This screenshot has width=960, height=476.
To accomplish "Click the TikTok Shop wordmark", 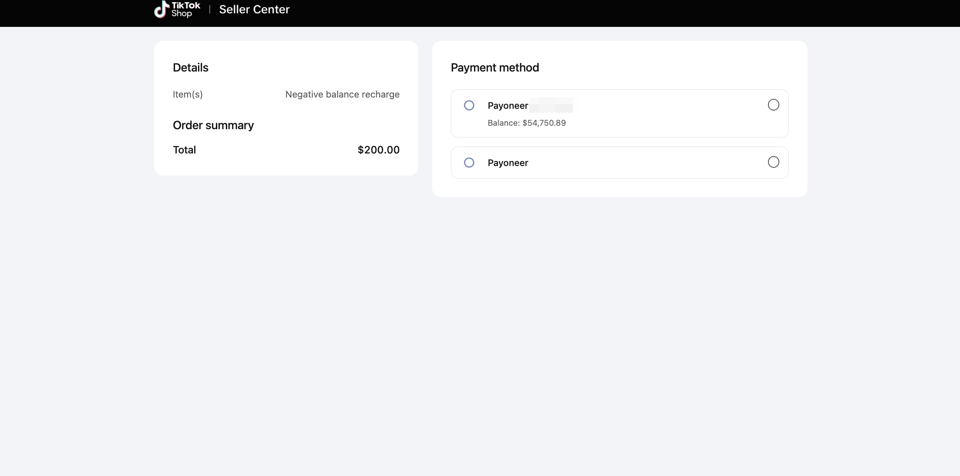I will (185, 9).
